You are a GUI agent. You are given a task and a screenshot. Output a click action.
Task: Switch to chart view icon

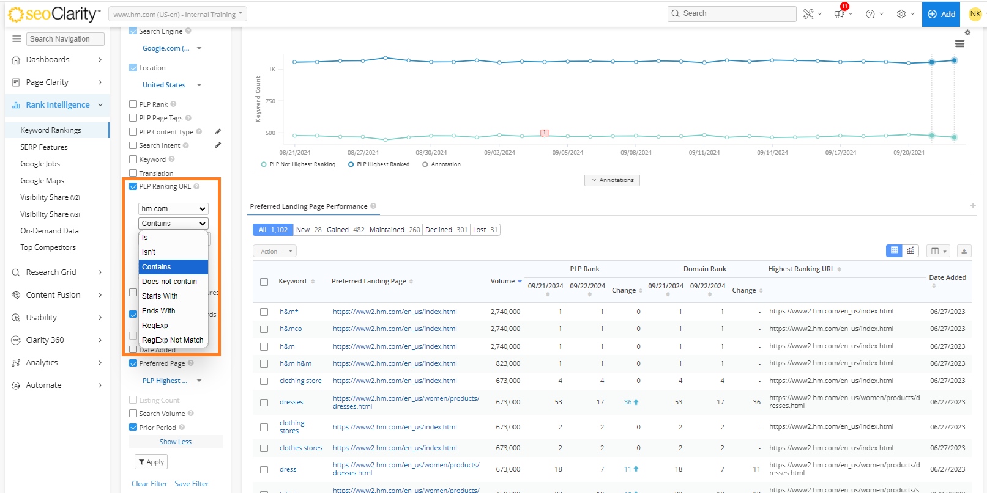[911, 250]
